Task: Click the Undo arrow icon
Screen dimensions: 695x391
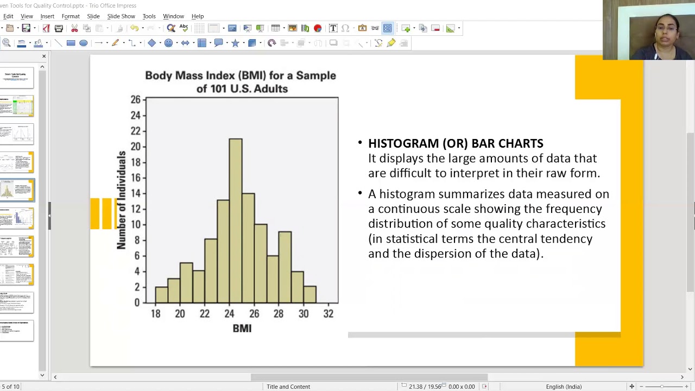Action: tap(134, 28)
